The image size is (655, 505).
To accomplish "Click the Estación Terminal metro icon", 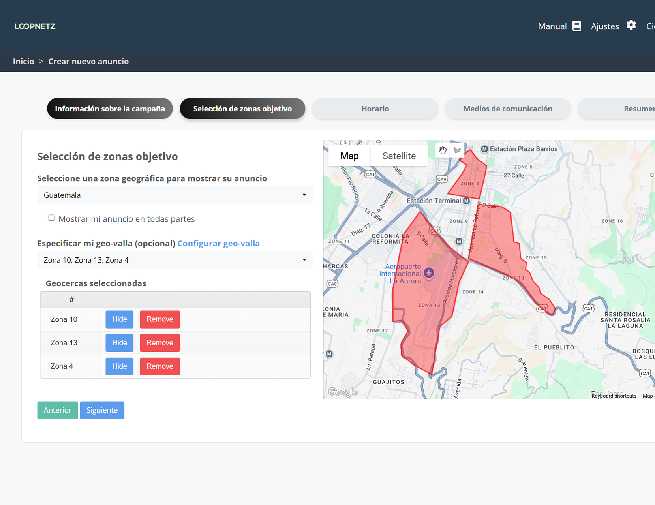I will pos(466,201).
